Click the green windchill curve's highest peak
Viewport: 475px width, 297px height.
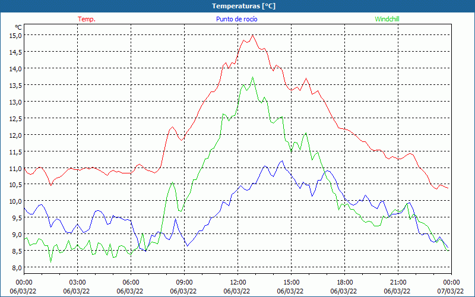252,77
